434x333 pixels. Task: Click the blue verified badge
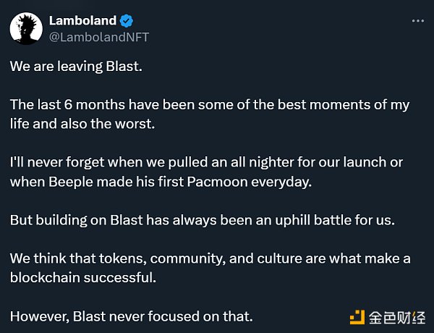[x=127, y=21]
